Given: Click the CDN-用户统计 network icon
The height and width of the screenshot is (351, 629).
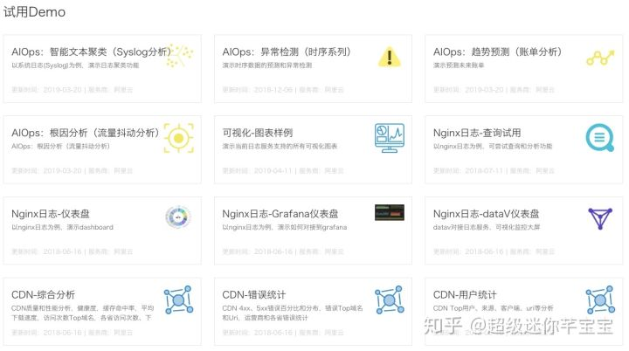Looking at the screenshot, I should [600, 299].
